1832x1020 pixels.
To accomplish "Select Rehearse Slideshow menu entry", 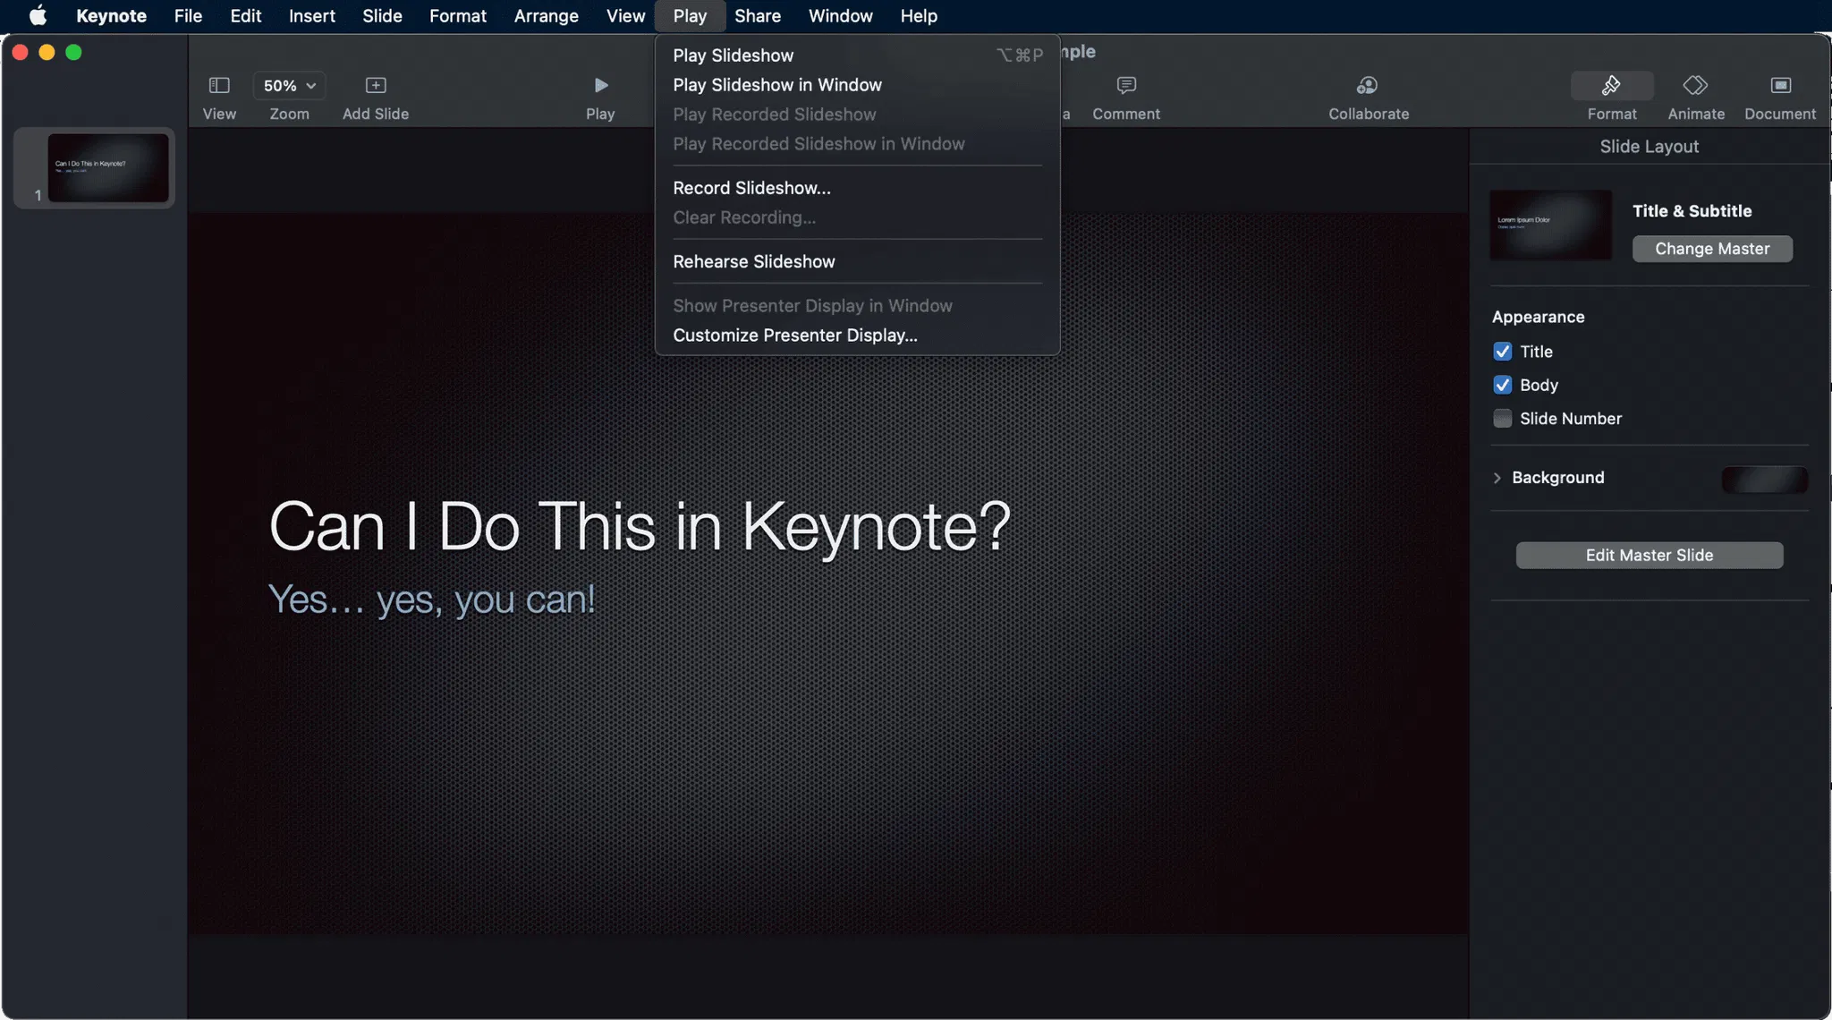I will (753, 261).
